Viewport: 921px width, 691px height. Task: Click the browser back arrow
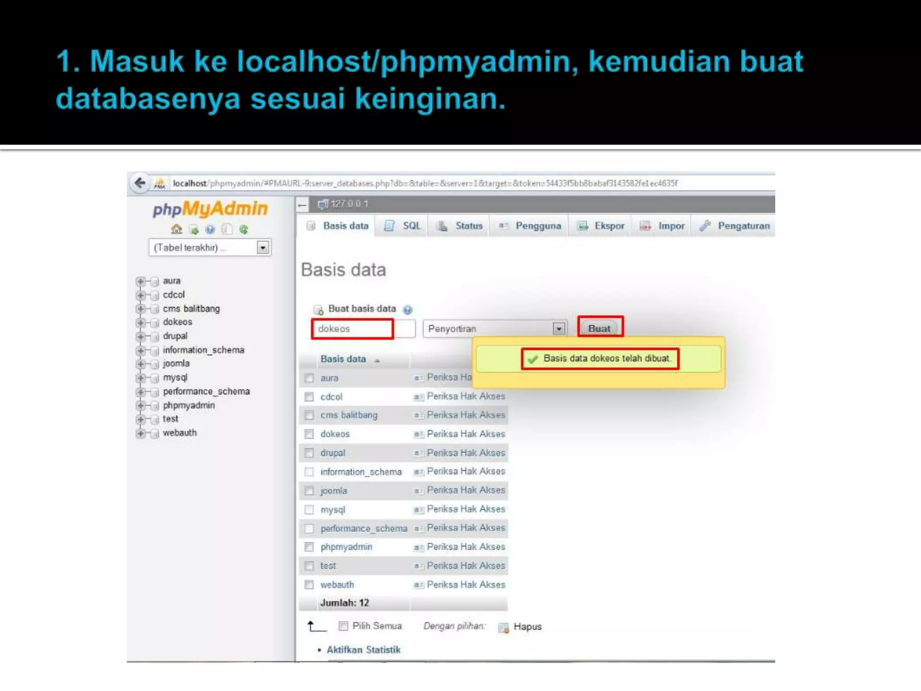(140, 183)
